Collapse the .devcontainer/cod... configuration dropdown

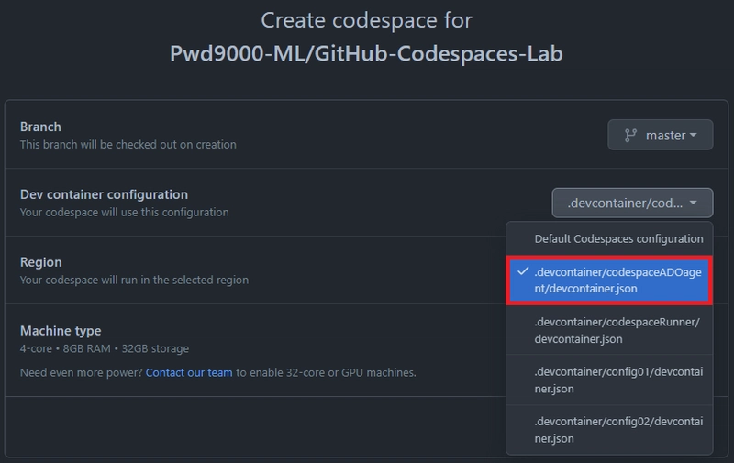pos(632,203)
